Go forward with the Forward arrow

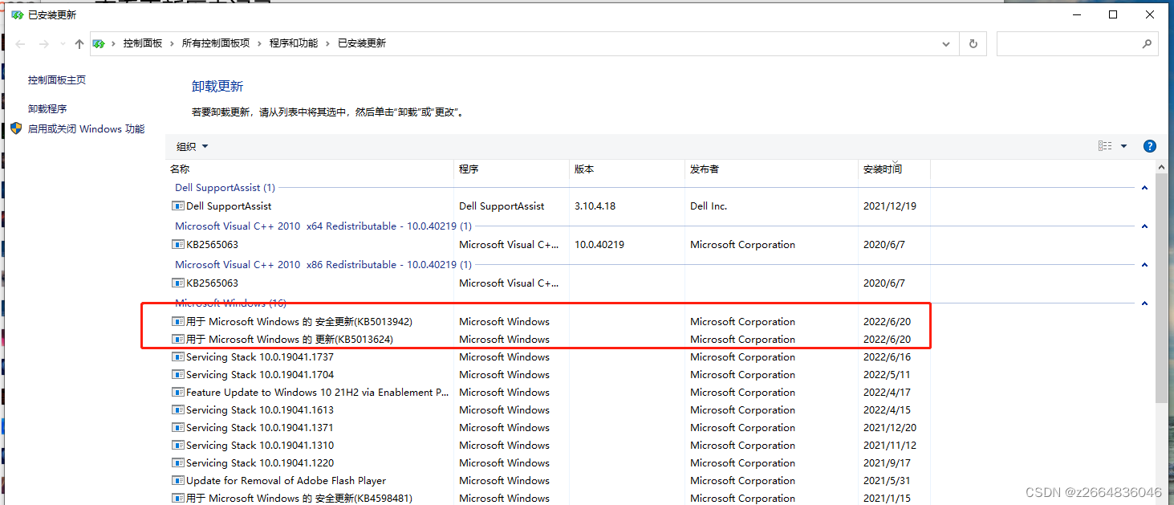tap(44, 43)
